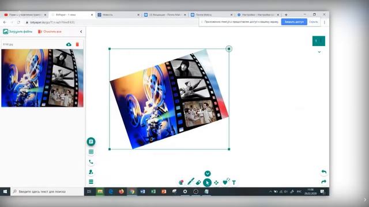Click the Очистить все button
This screenshot has height=207, width=369.
tap(50, 32)
